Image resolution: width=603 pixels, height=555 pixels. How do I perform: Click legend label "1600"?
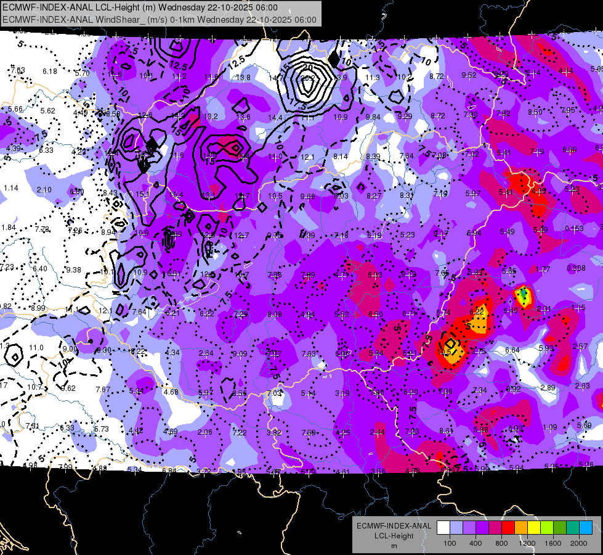[x=552, y=543]
